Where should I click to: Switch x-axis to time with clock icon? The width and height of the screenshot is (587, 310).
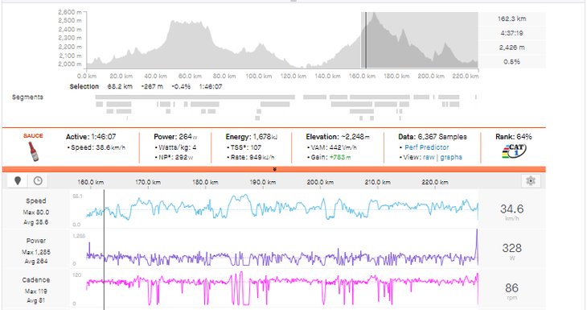[38, 181]
